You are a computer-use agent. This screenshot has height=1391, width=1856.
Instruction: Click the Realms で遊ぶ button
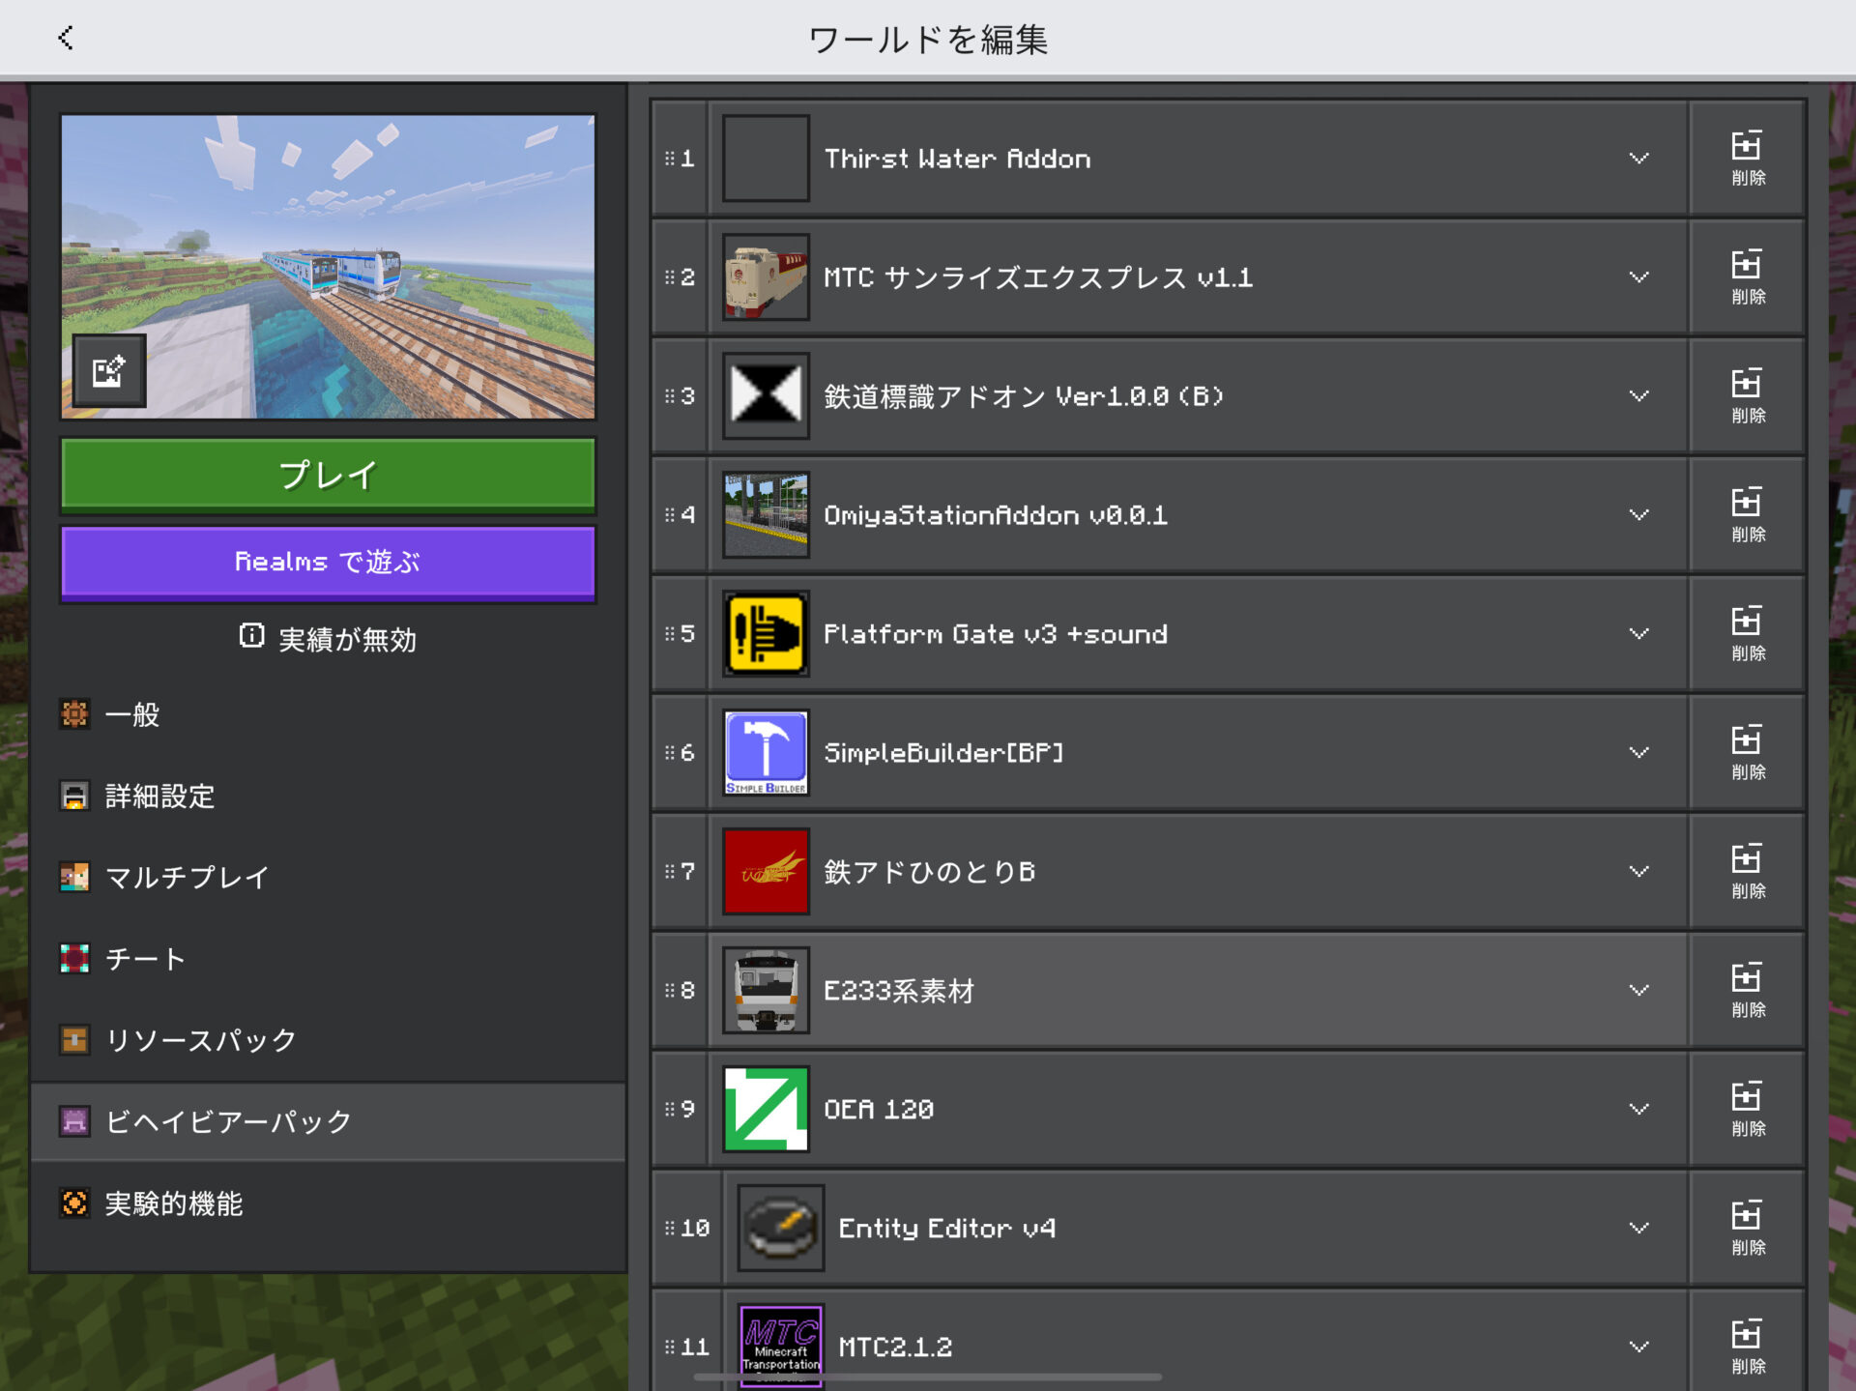tap(328, 563)
